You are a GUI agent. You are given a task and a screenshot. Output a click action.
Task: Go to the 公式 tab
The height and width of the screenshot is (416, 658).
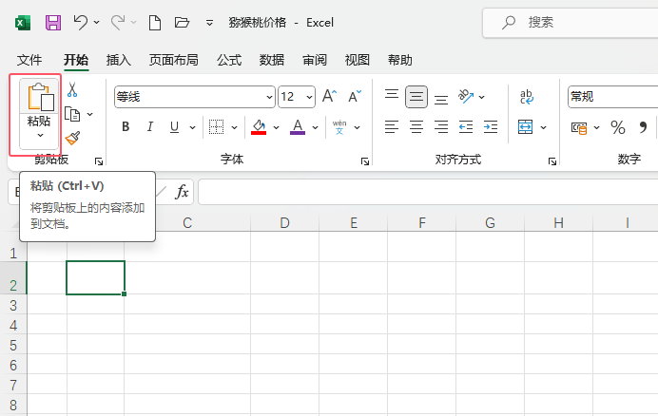coord(229,60)
